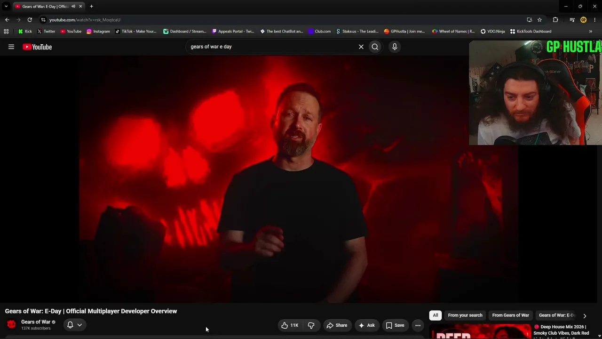Advance the filter chips with the arrow
This screenshot has width=602, height=339.
pyautogui.click(x=585, y=316)
